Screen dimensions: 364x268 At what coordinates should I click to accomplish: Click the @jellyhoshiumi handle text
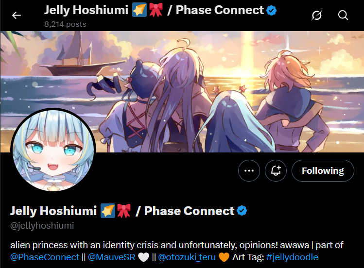pyautogui.click(x=42, y=226)
